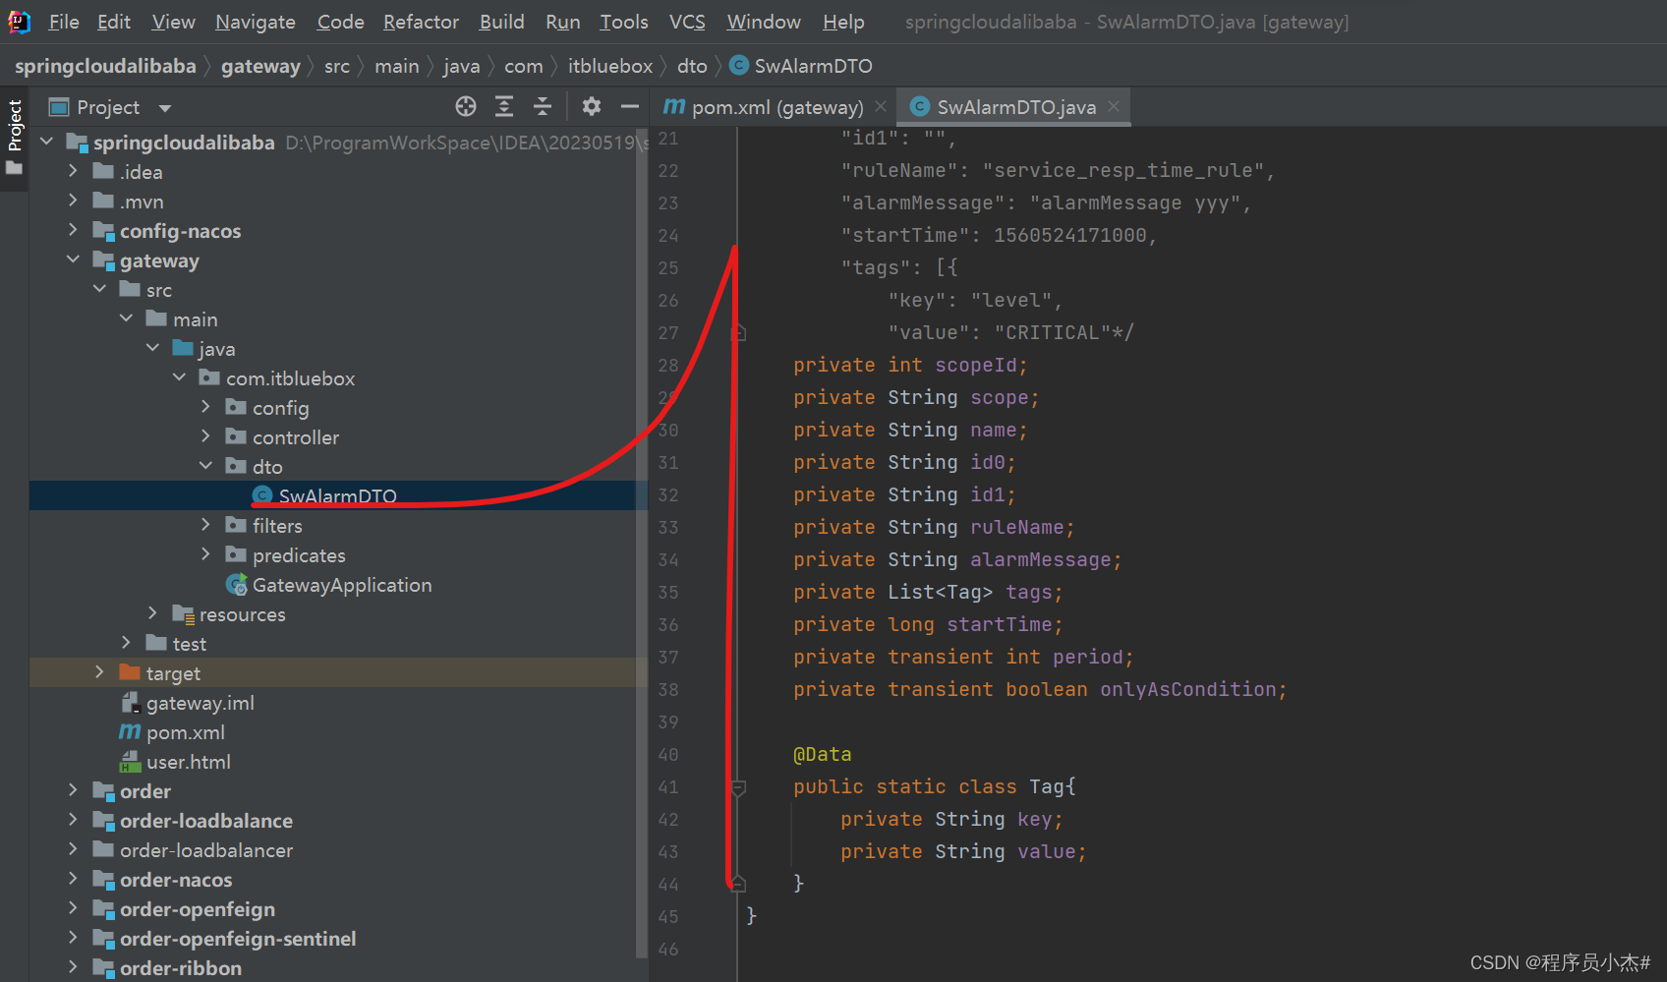This screenshot has height=982, width=1667.
Task: Click the folder icon below Project sidebar label
Action: tap(14, 168)
